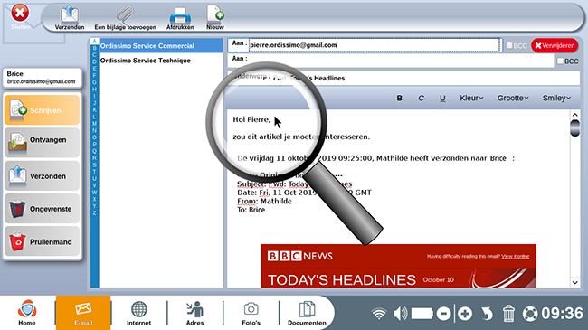Click the message scrollbar down arrow
This screenshot has width=588, height=330.
pos(574,283)
